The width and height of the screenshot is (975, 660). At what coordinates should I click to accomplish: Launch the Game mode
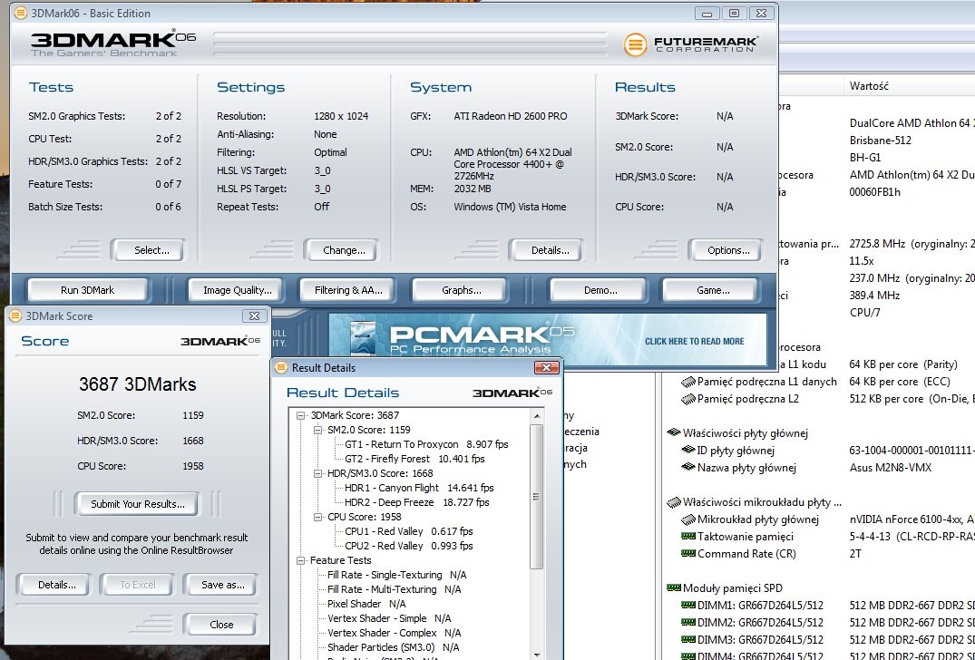point(710,290)
